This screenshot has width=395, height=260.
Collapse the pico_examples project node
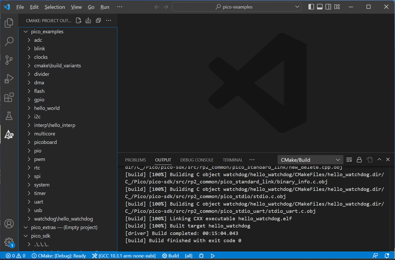point(25,32)
